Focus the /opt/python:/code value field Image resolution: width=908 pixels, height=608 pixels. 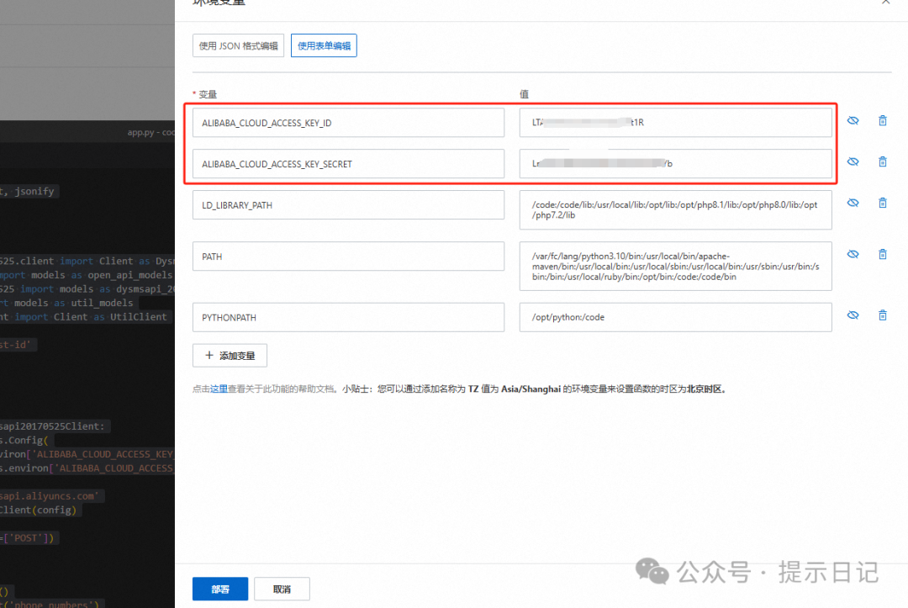tap(675, 317)
